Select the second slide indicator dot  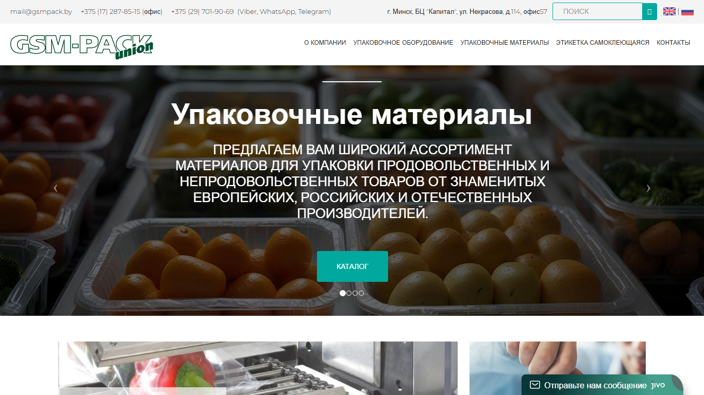tap(349, 293)
